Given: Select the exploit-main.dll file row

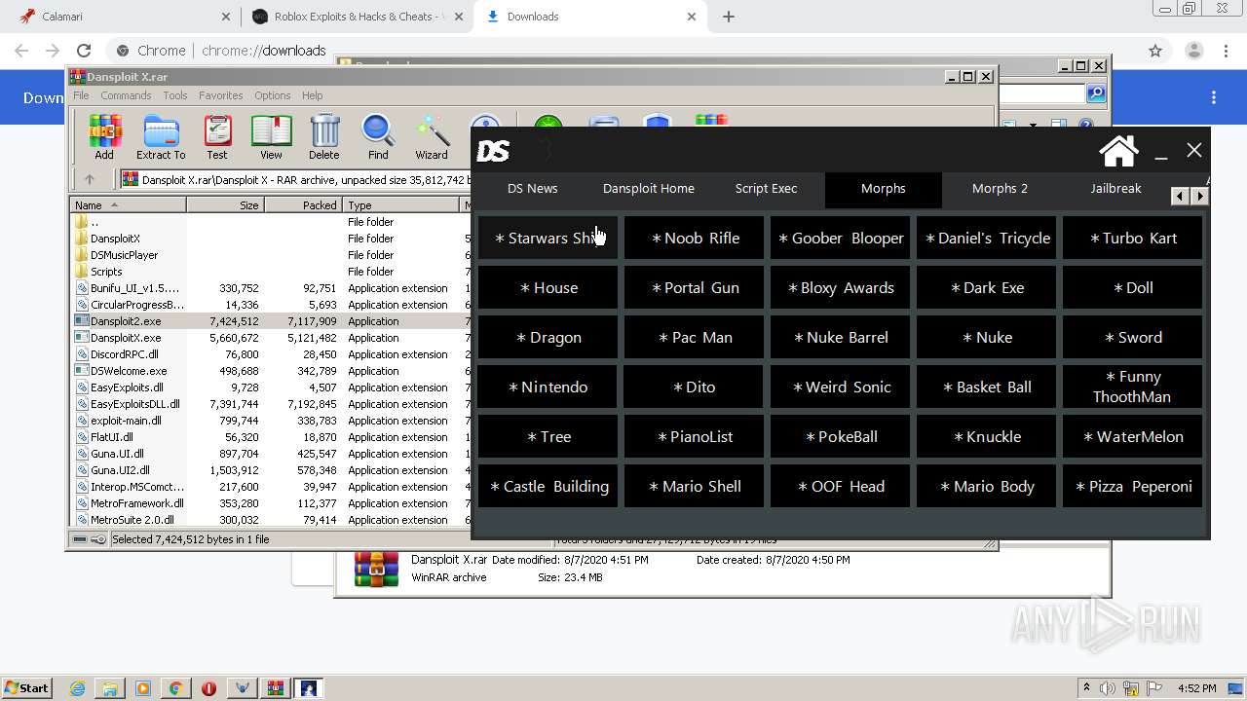Looking at the screenshot, I should 271,421.
